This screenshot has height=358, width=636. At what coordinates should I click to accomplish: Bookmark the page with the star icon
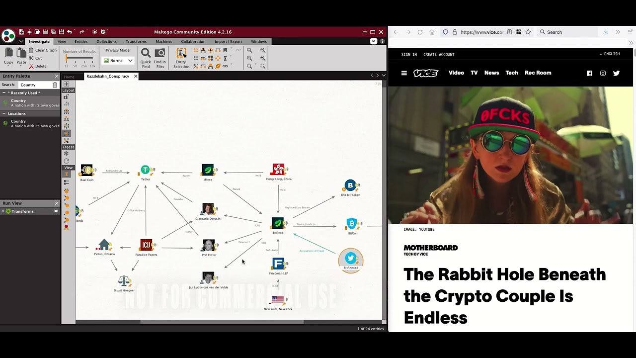point(528,32)
